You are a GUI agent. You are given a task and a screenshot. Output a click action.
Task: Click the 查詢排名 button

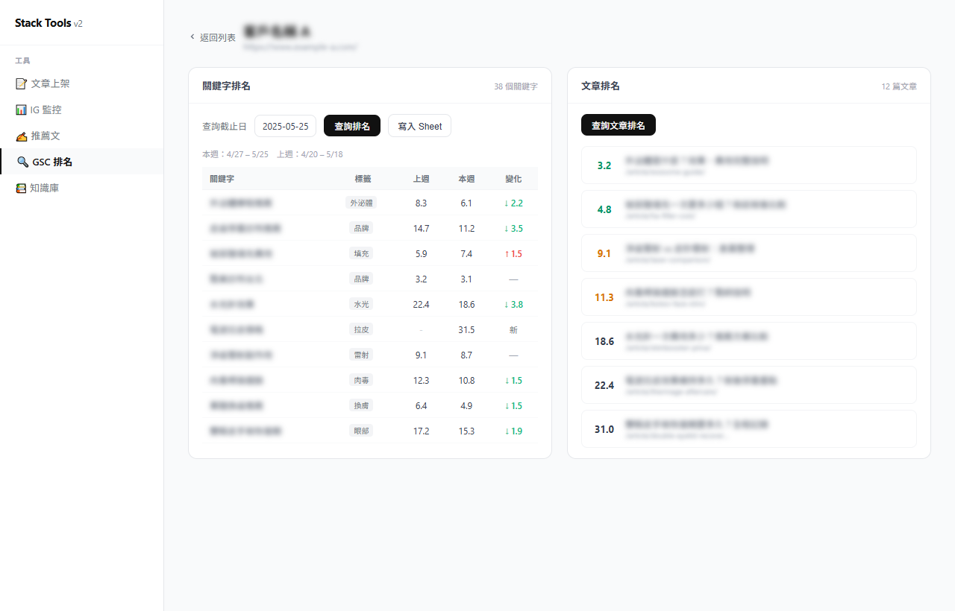click(352, 126)
